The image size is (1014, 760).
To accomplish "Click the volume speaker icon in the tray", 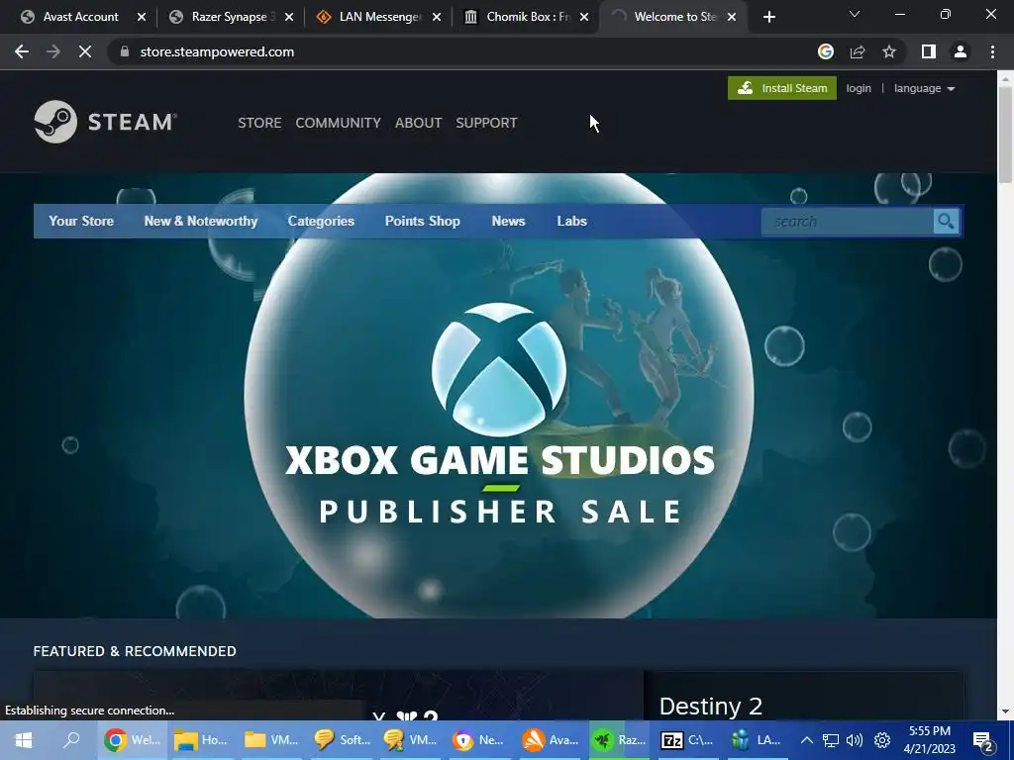I will 855,740.
